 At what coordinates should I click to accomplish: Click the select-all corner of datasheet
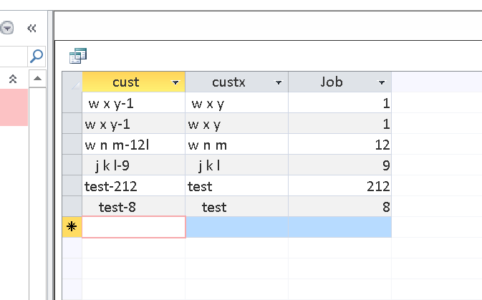pyautogui.click(x=72, y=82)
